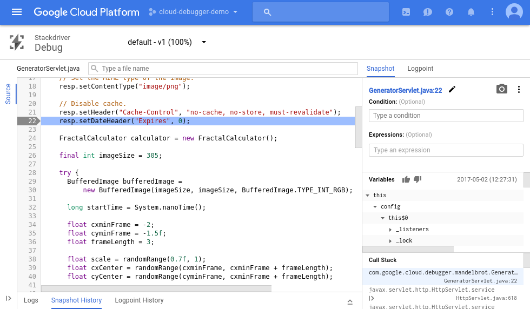
Task: Expand the bottom history panel with chevron
Action: click(350, 301)
